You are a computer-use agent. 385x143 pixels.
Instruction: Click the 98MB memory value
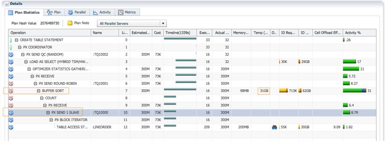[x=244, y=91]
